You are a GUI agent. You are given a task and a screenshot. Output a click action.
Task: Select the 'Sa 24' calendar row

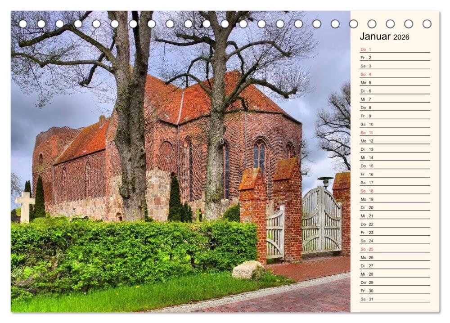(395, 241)
